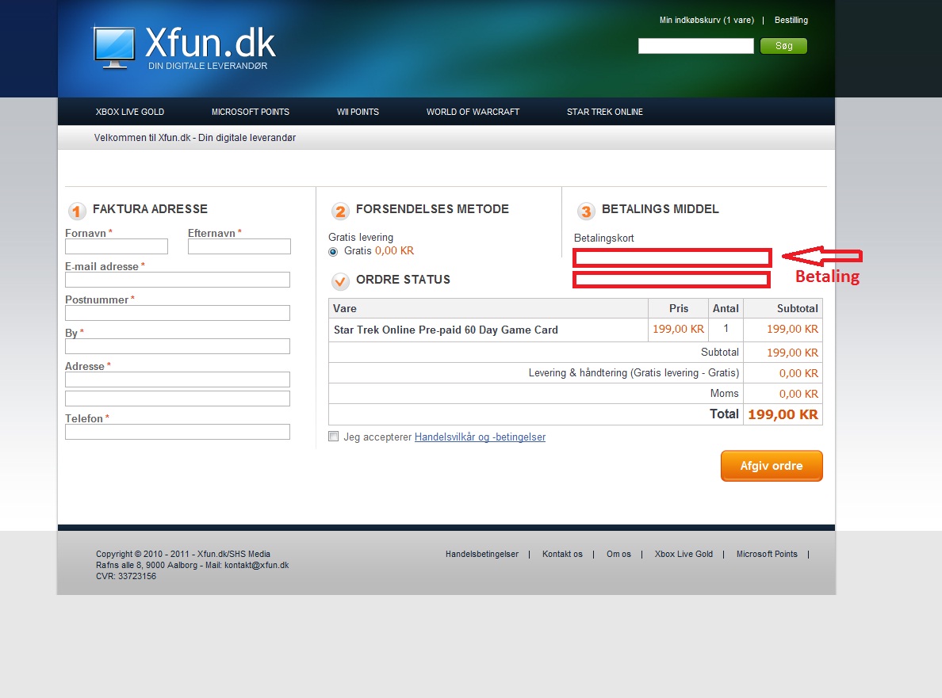Open the Microsoft Points menu
This screenshot has height=698, width=942.
(x=251, y=112)
